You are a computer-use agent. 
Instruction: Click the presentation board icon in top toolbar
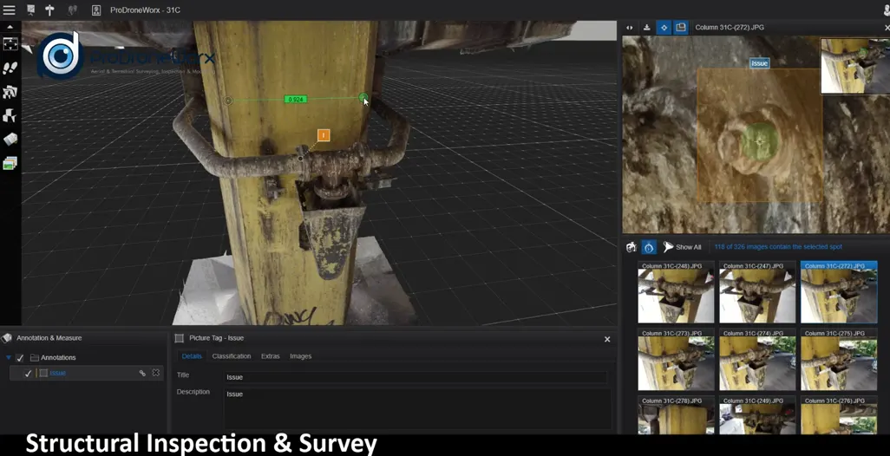coord(30,10)
